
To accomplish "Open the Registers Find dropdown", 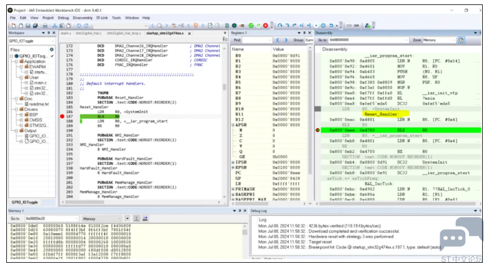I will 270,40.
